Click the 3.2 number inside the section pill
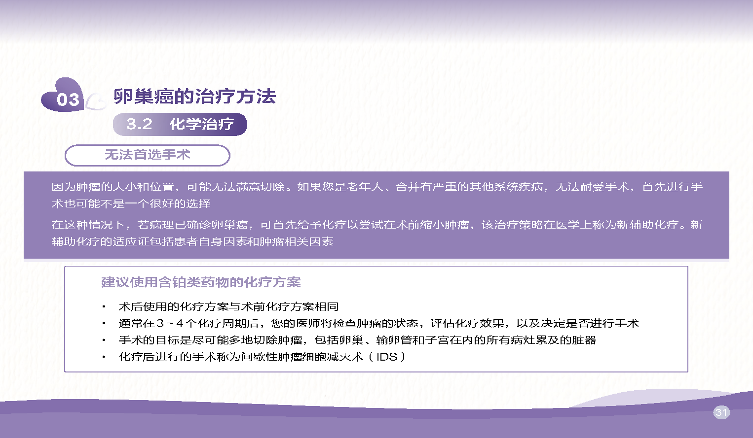This screenshot has width=753, height=438. 139,124
